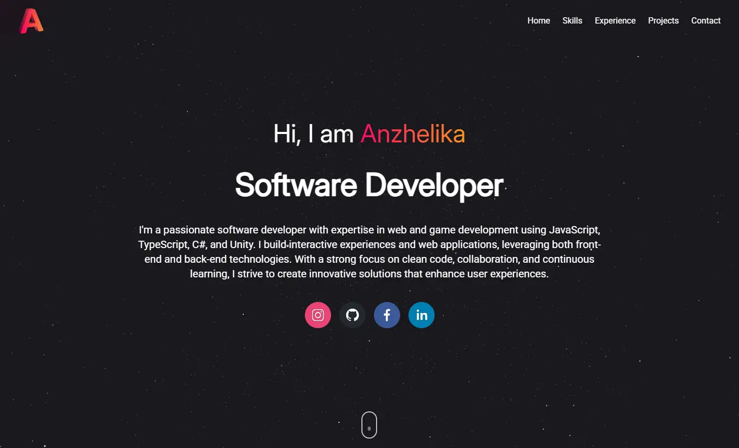Screen dimensions: 739x448
Task: Open the Instagram profile icon
Action: pos(318,315)
